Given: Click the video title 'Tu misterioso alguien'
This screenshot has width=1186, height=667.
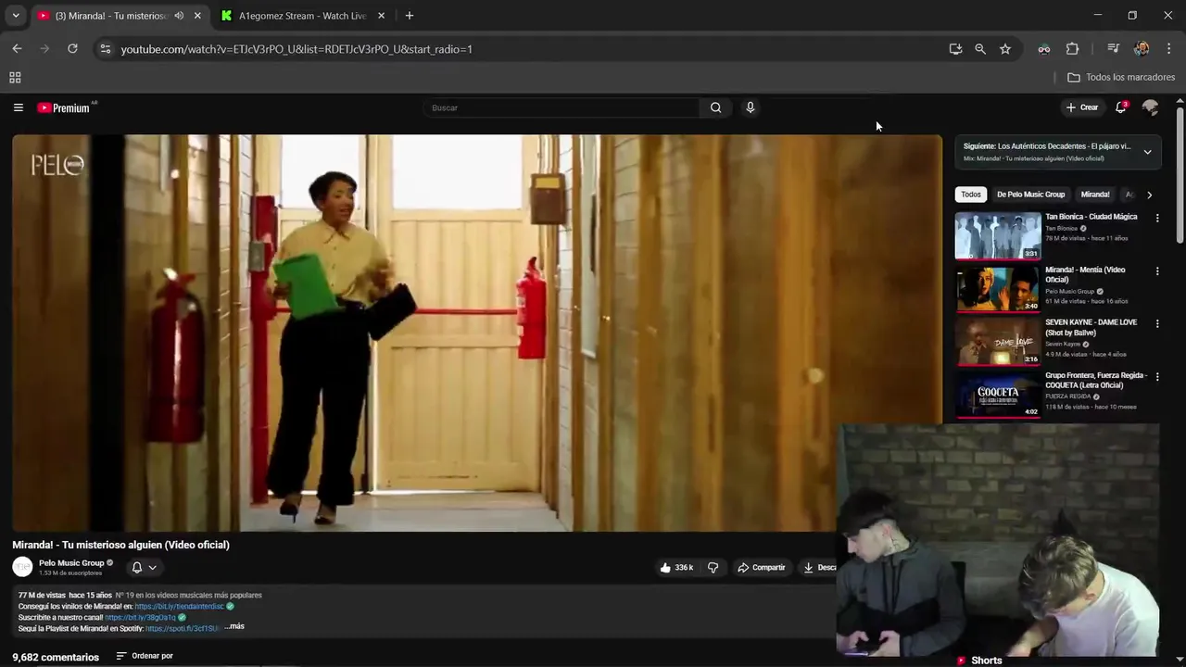Looking at the screenshot, I should 120,545.
